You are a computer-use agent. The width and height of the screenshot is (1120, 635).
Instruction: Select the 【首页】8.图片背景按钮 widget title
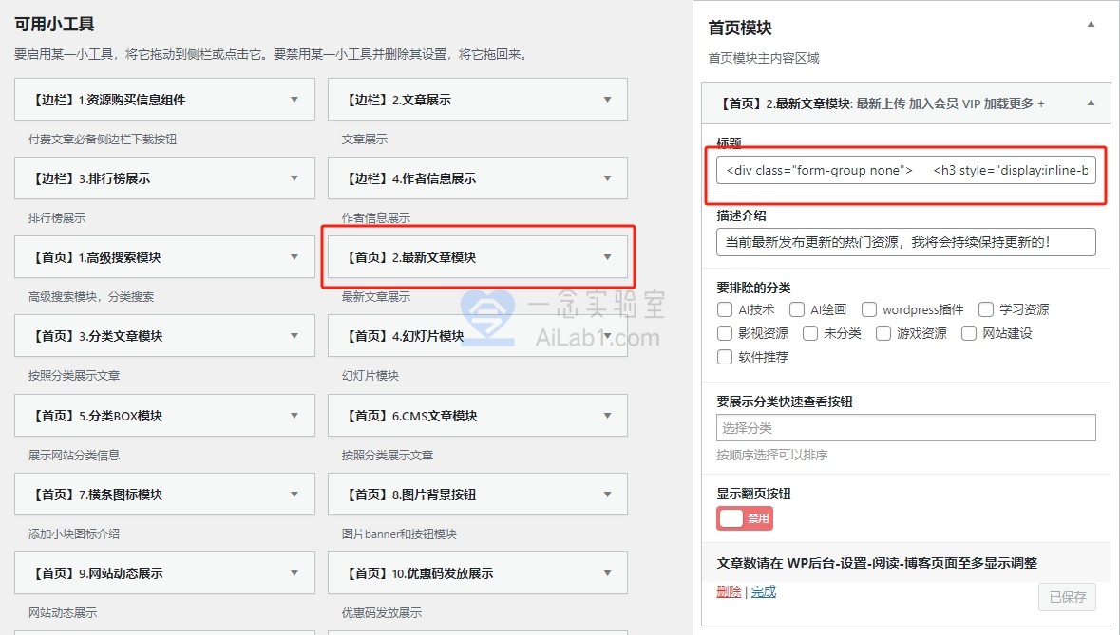pyautogui.click(x=408, y=495)
